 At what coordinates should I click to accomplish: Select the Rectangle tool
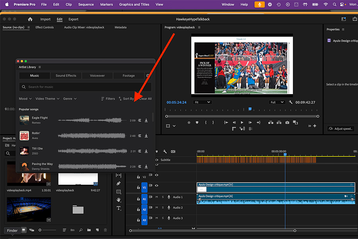pos(119,192)
